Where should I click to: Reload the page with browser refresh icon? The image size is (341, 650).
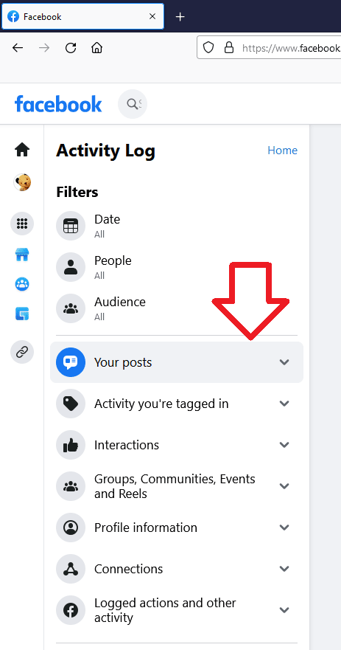[71, 48]
